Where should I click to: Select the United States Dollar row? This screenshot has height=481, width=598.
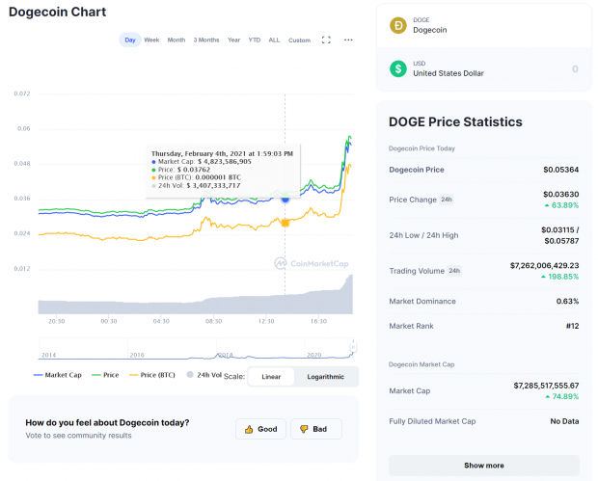point(484,69)
